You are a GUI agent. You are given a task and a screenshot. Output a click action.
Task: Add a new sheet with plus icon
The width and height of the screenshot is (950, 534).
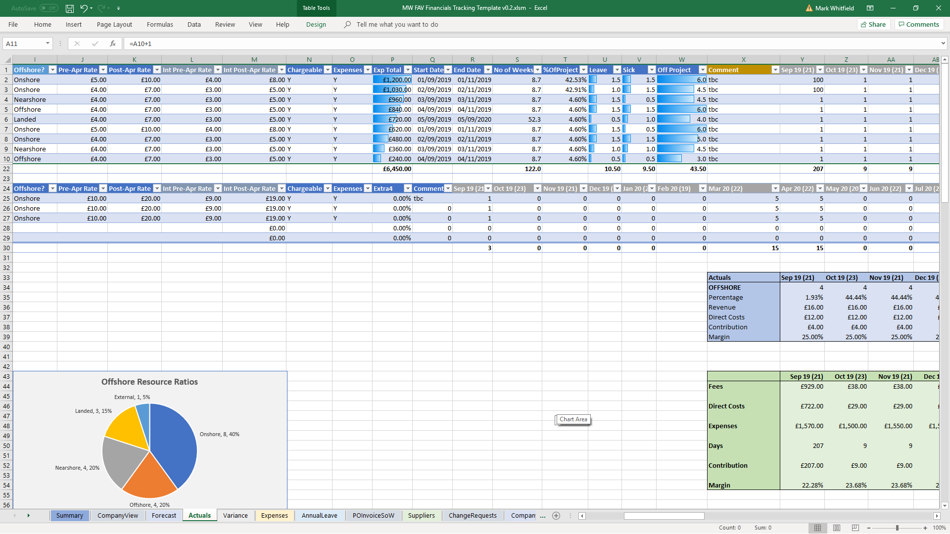point(556,516)
